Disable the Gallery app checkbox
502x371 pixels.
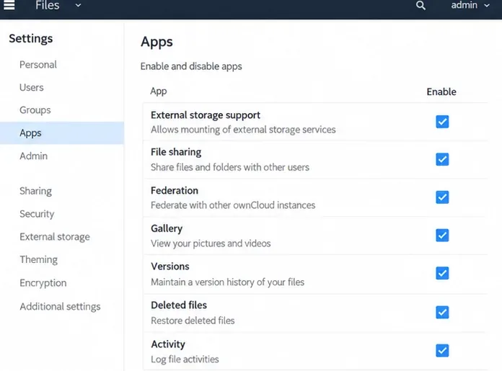(442, 236)
